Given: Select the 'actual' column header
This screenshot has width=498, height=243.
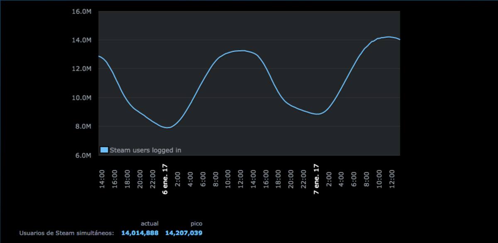Looking at the screenshot, I should [150, 223].
